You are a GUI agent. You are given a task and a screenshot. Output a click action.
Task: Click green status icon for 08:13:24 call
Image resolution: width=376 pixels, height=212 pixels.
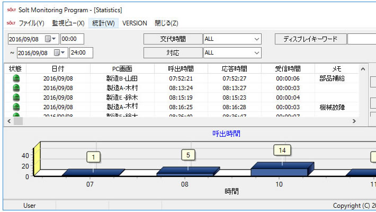[x=16, y=88]
